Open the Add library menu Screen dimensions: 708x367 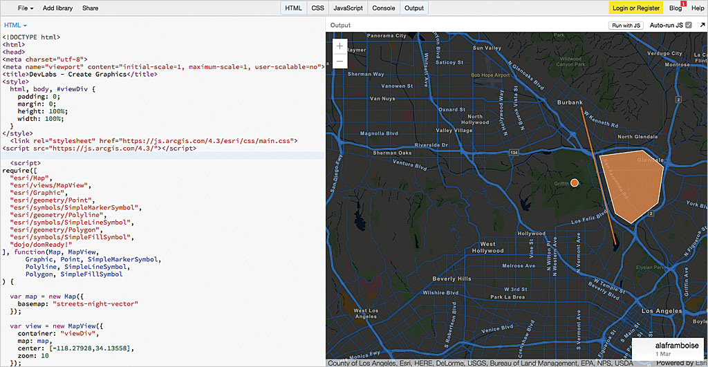[x=58, y=8]
